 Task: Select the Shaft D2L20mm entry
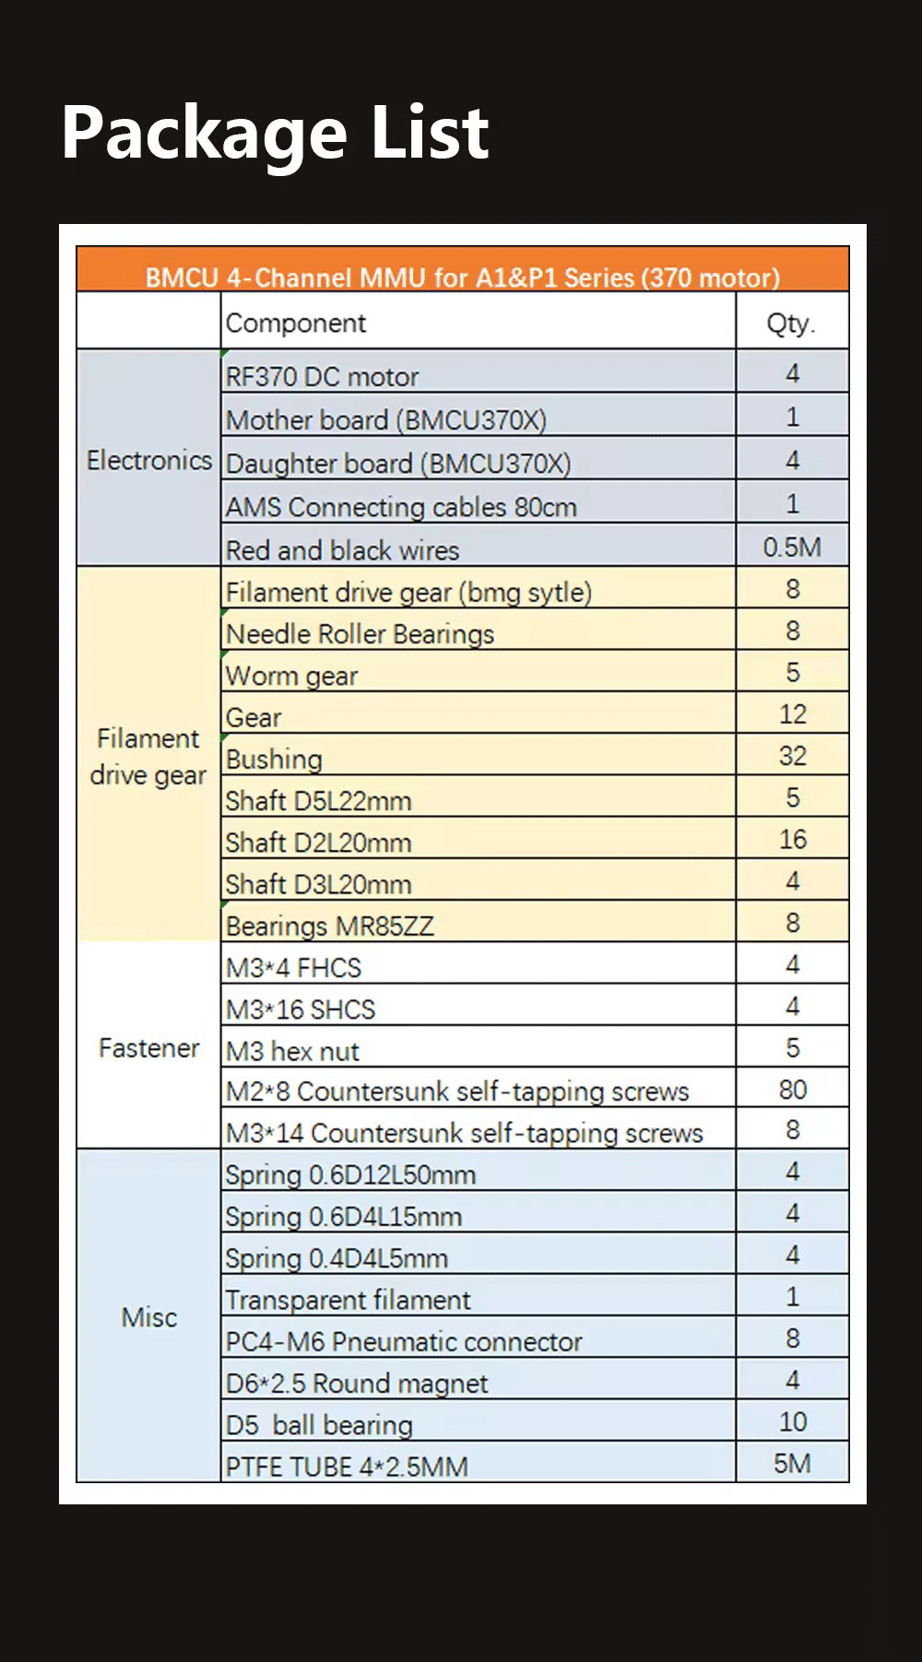[x=318, y=842]
